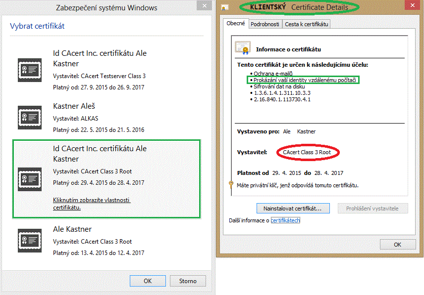Switch to the Podrobnosti tab
The height and width of the screenshot is (295, 424).
tap(265, 24)
